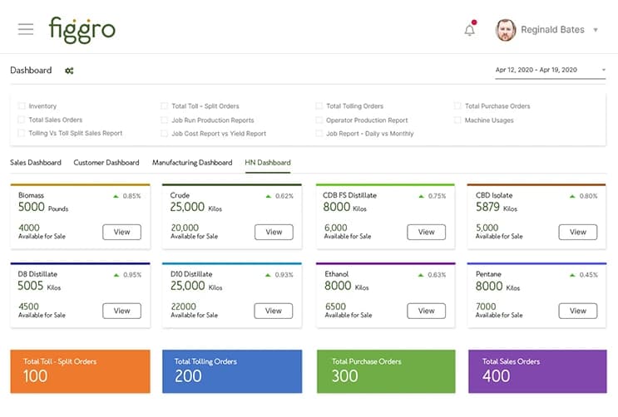618x417 pixels.
Task: Expand the user account dropdown arrow
Action: 596,30
